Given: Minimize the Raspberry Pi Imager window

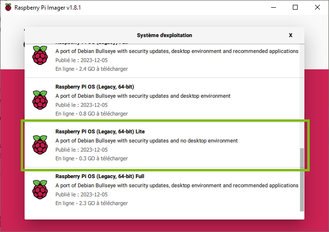Looking at the screenshot, I should [273, 7].
